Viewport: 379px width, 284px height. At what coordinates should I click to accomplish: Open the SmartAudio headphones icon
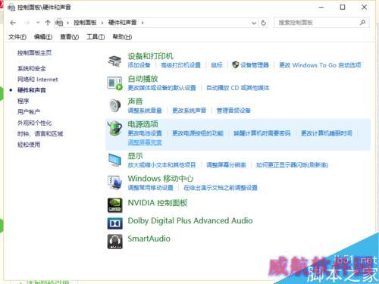click(115, 242)
